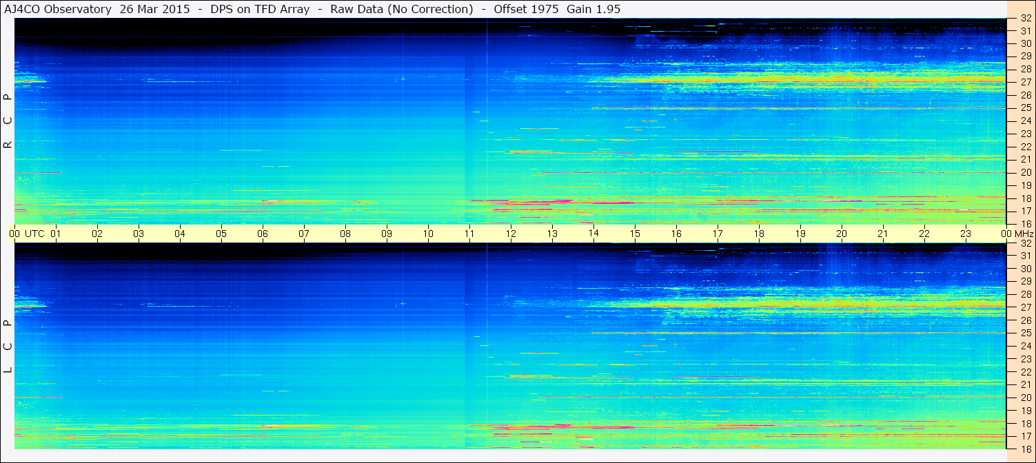
Task: Select the 20 MHz label of LCP panel
Action: (x=1026, y=398)
